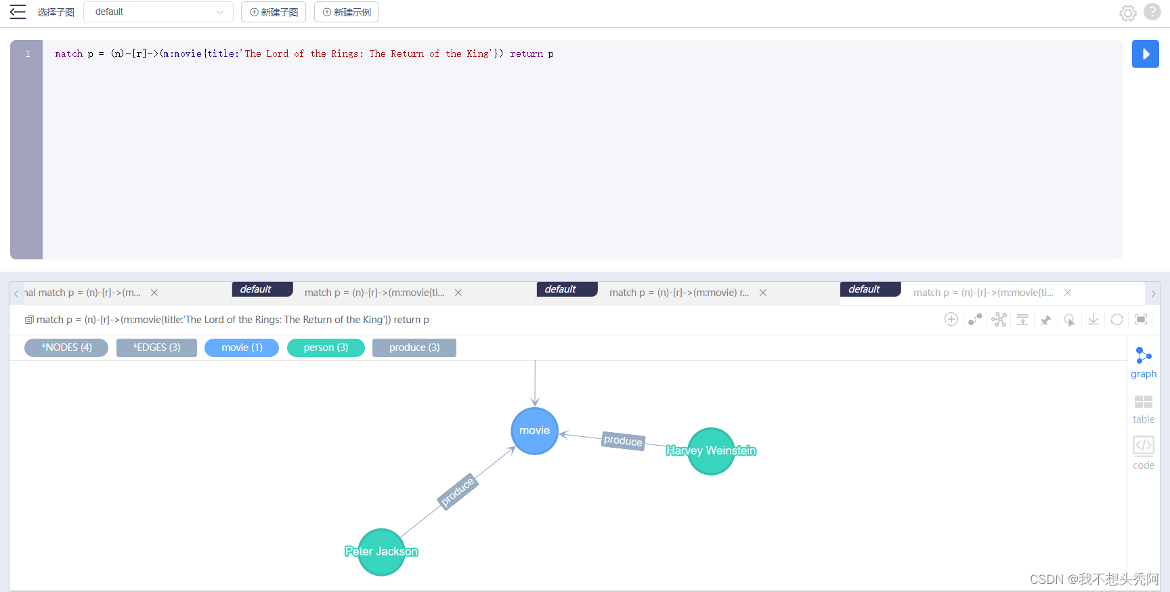
Task: Run the Cypher query with the play button
Action: (1145, 54)
